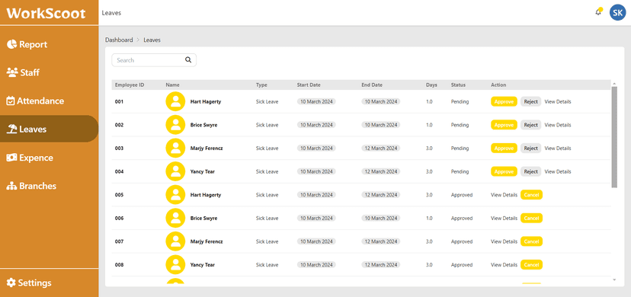Click the Status column header

point(458,85)
